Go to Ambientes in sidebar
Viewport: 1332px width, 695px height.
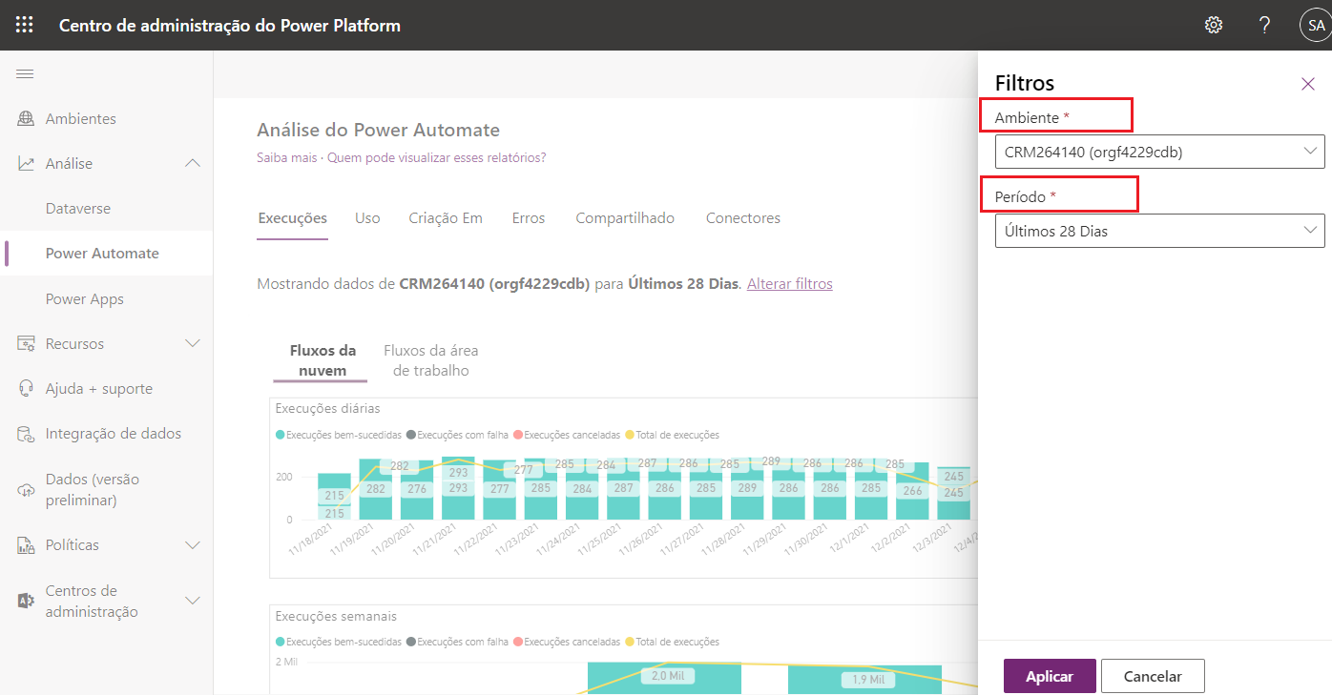pyautogui.click(x=81, y=119)
